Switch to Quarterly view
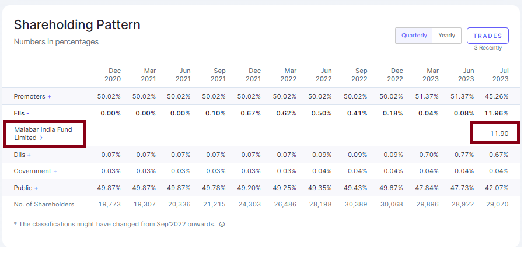 click(x=414, y=36)
